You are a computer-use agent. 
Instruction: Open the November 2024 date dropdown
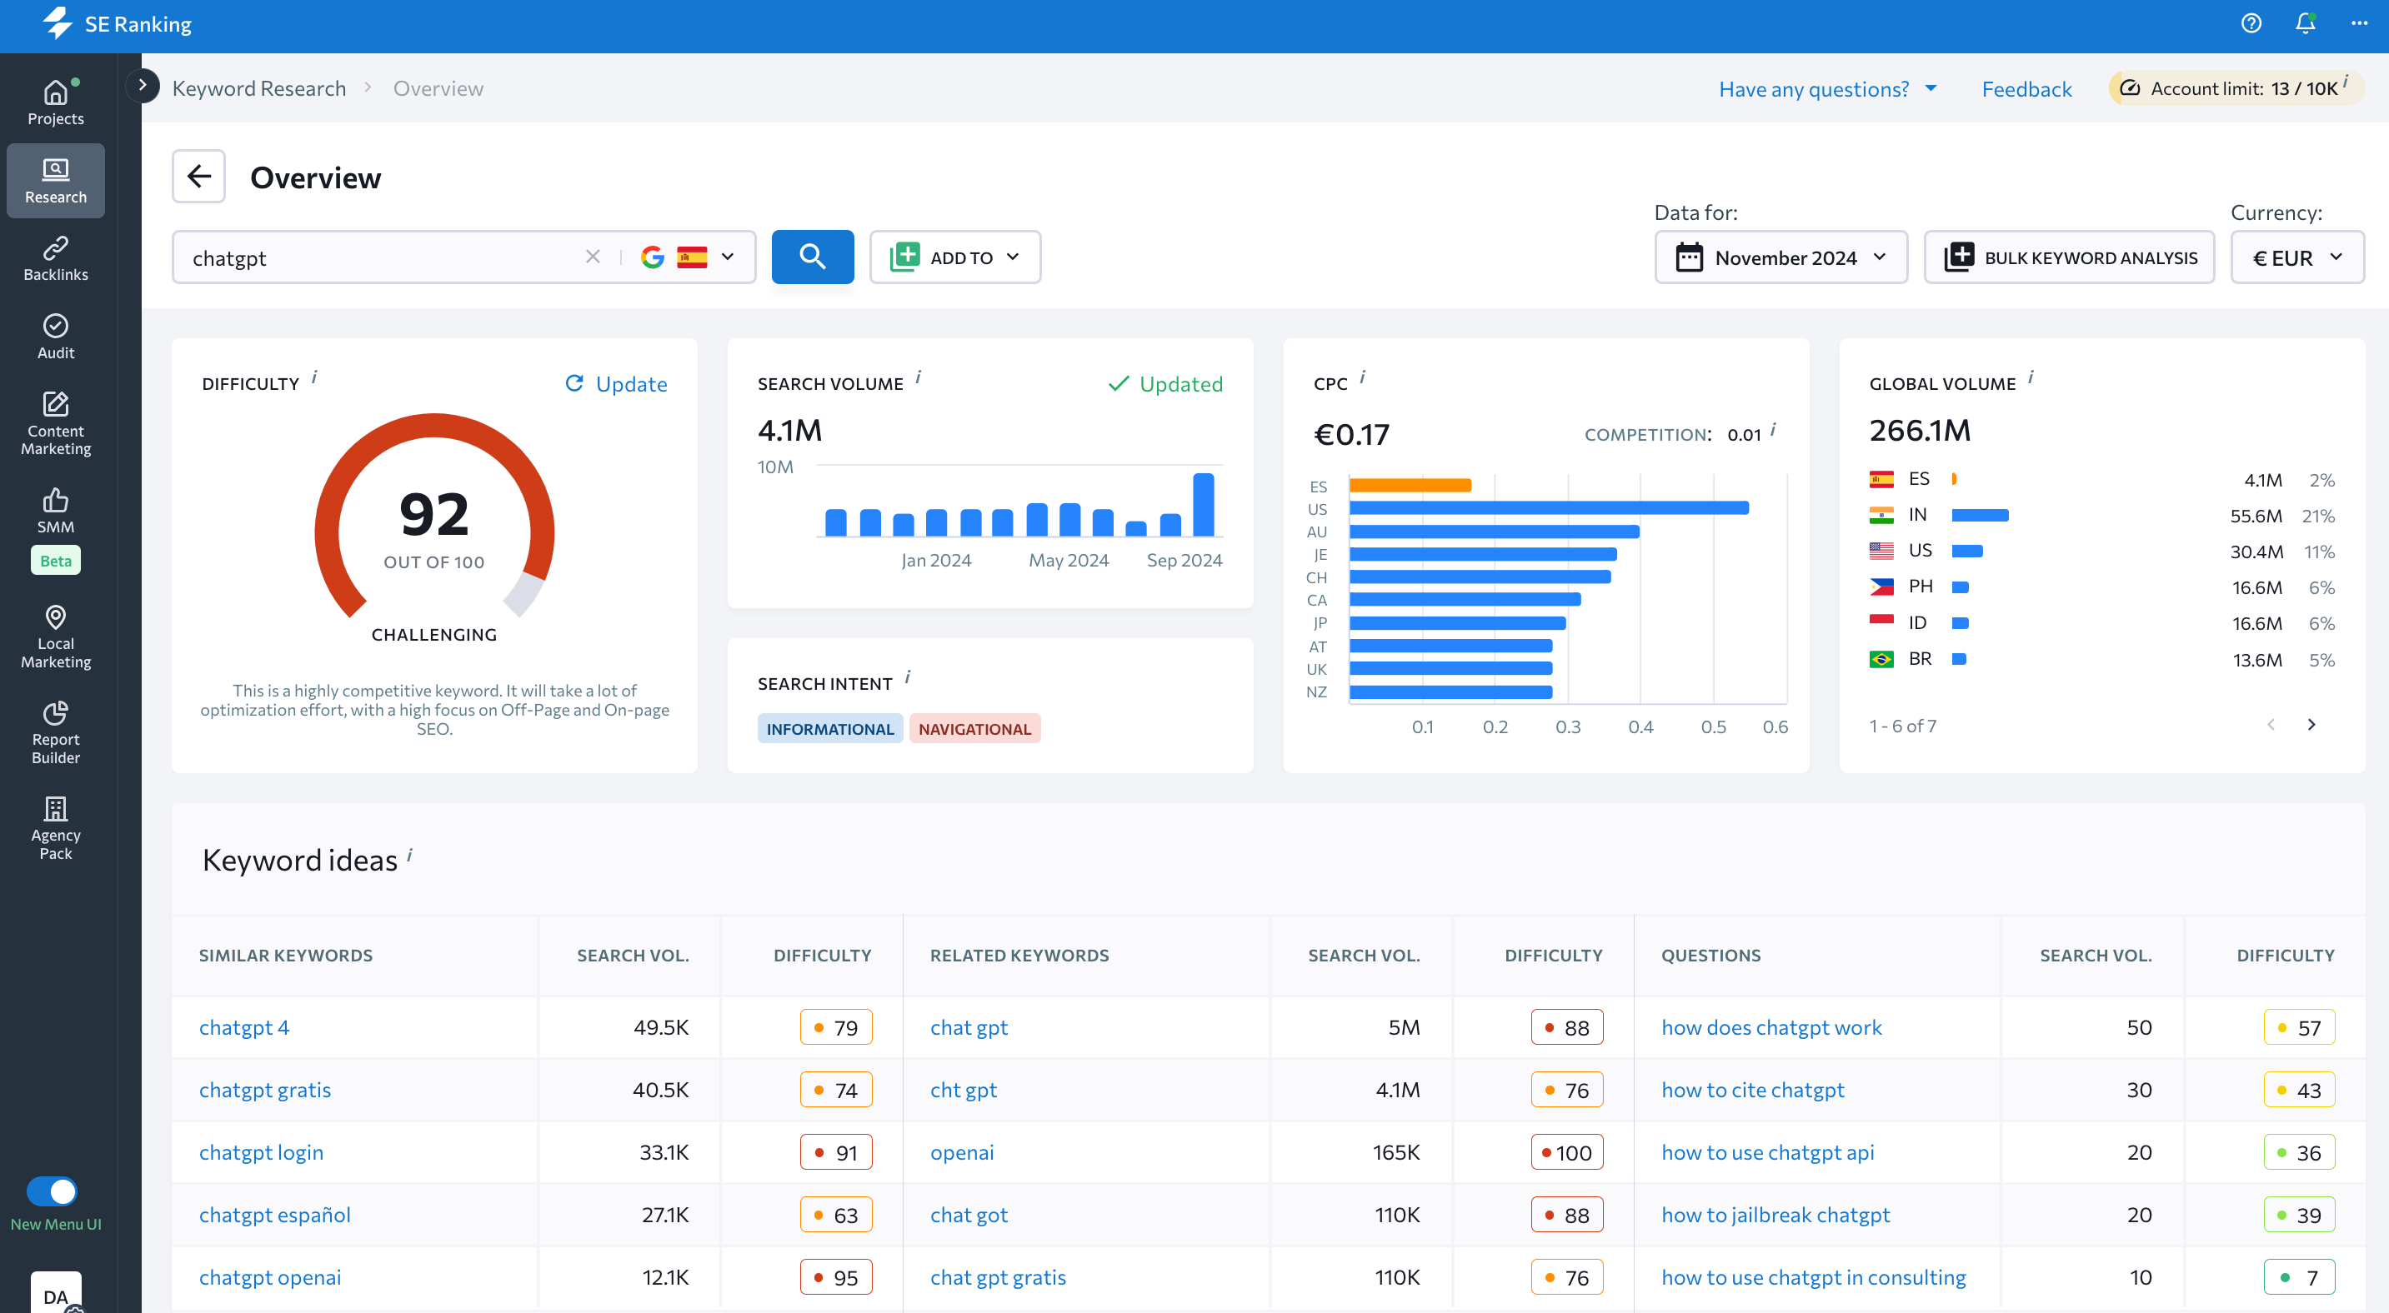pyautogui.click(x=1779, y=256)
